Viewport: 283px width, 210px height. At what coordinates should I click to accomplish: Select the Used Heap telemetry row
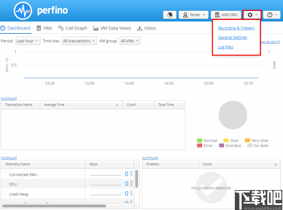point(67,193)
